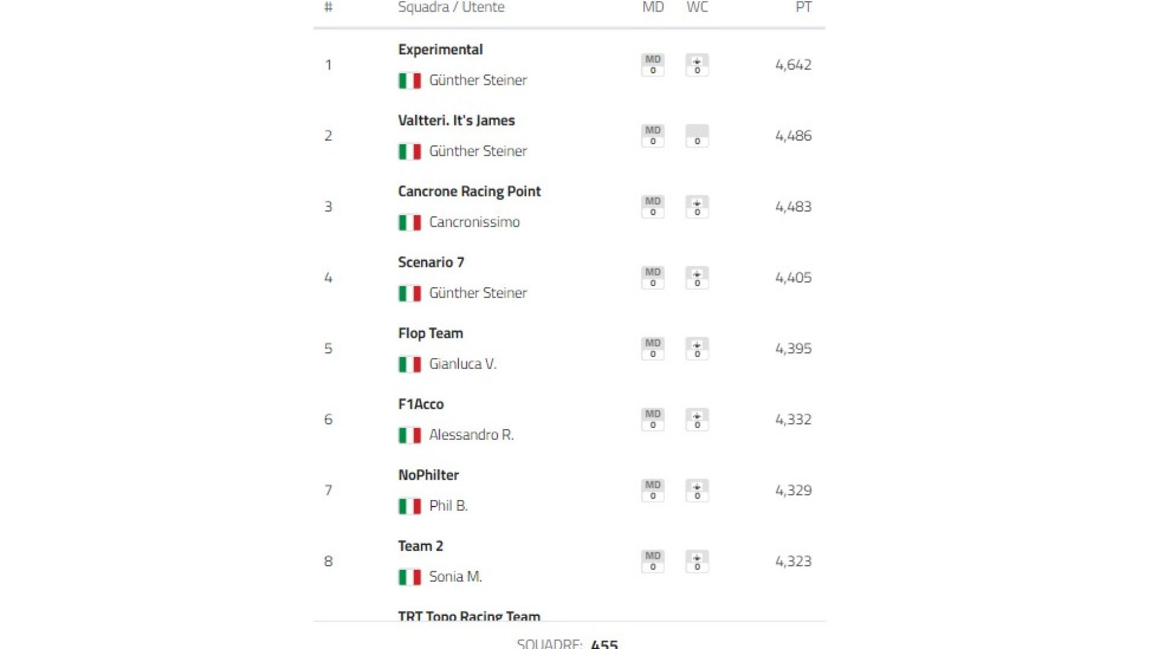Open user Phil B. profile
This screenshot has height=649, width=1155.
click(448, 506)
